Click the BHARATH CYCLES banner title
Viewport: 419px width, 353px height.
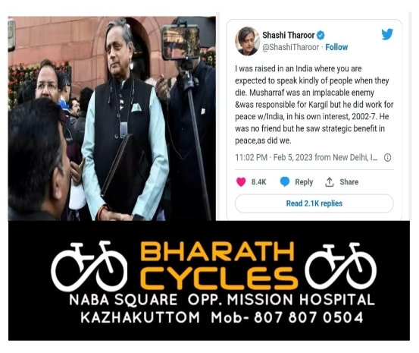(x=217, y=265)
